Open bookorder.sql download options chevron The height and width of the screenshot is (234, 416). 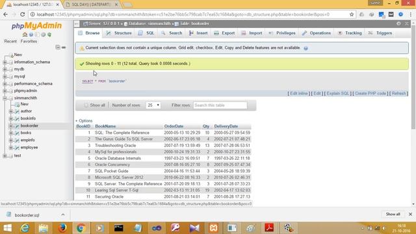tap(63, 214)
